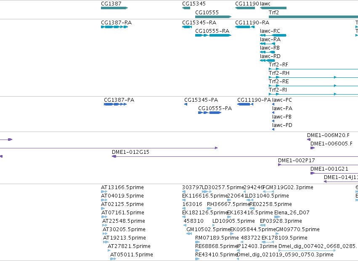Click the lawc-PA protein label
This screenshot has height=261, width=358.
click(x=282, y=108)
